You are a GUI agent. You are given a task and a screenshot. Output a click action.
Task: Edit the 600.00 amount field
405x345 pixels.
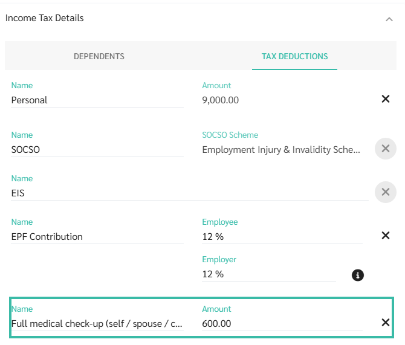click(x=282, y=324)
